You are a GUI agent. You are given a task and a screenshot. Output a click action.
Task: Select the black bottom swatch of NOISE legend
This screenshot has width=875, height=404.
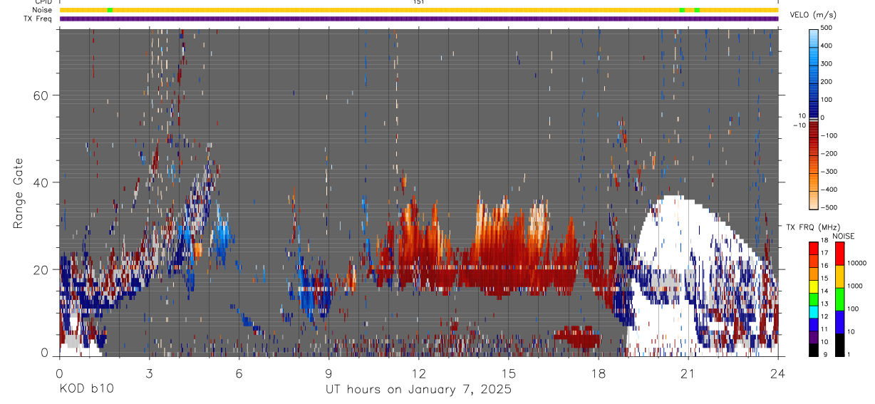tap(839, 345)
